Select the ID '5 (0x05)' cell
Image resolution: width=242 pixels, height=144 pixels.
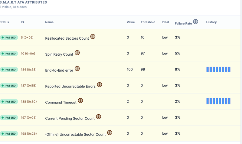tap(27, 38)
